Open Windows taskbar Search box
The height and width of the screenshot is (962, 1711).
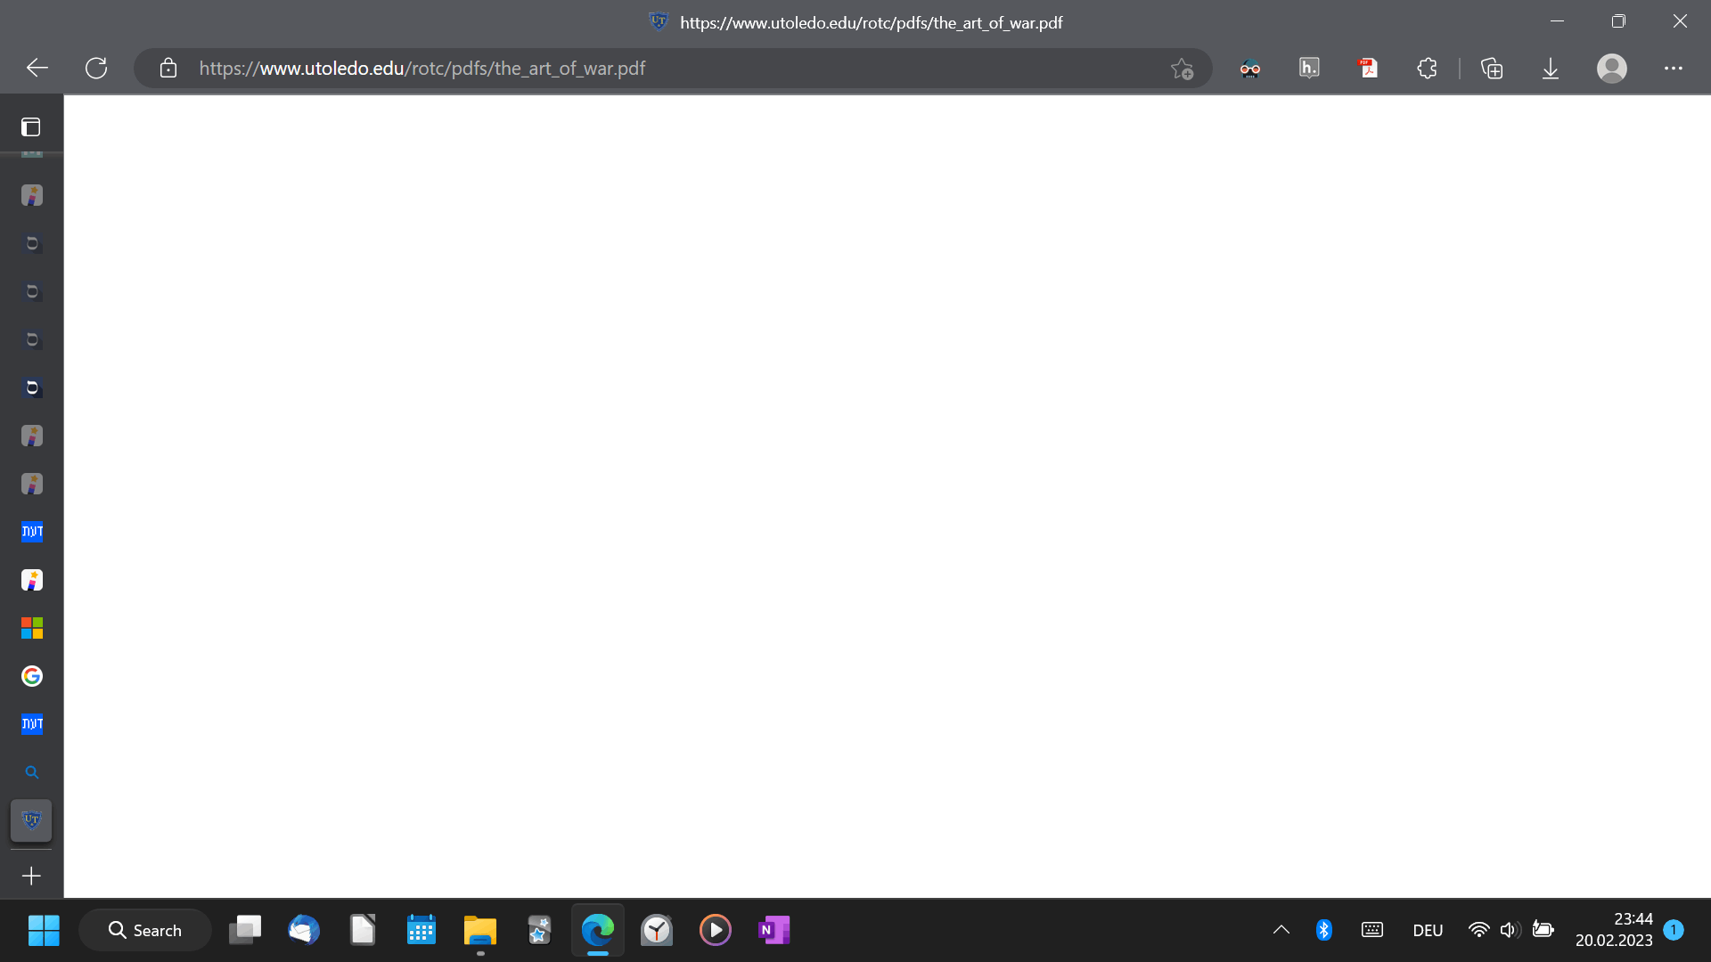(x=145, y=930)
